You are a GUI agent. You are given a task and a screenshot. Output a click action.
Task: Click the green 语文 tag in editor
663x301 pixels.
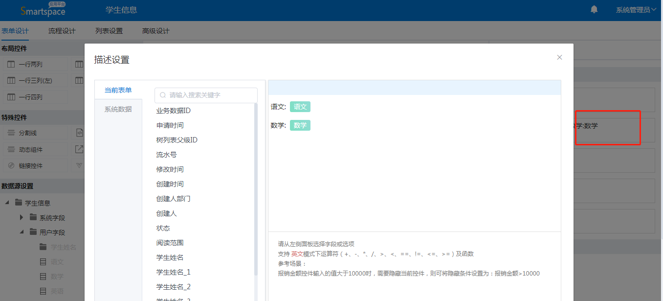[x=300, y=107]
